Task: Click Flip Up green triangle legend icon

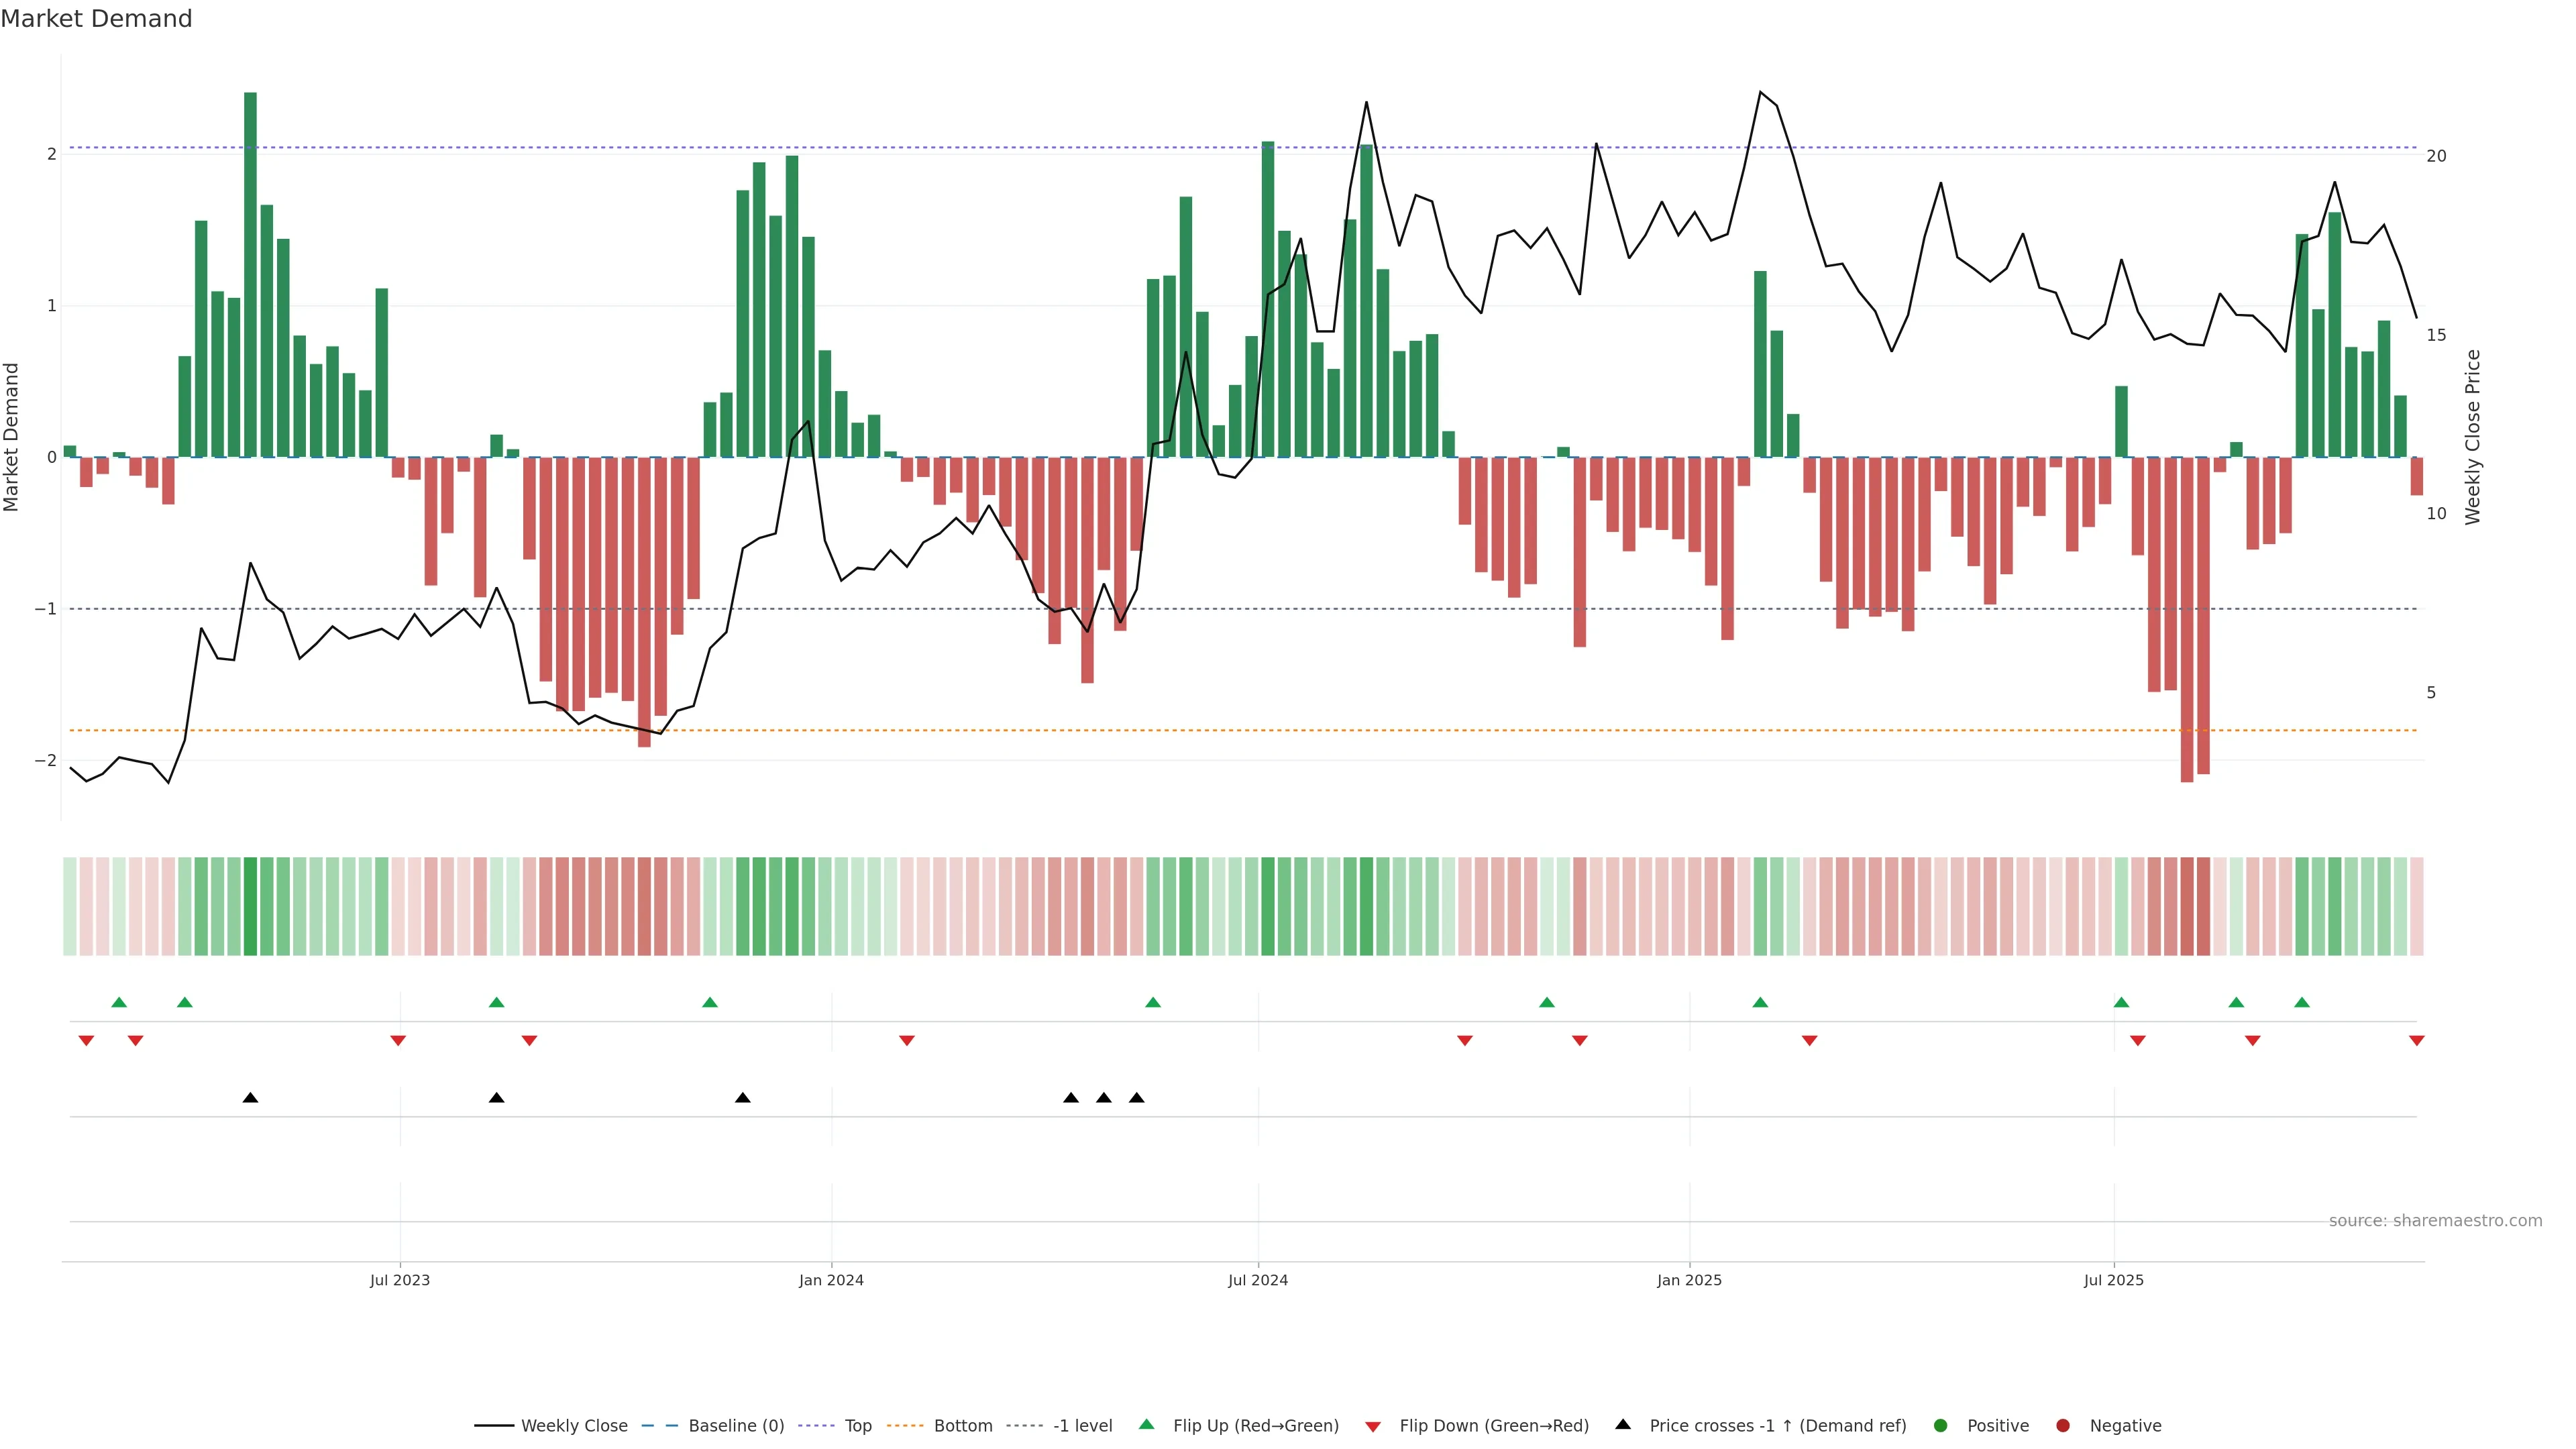Action: tap(1147, 1424)
